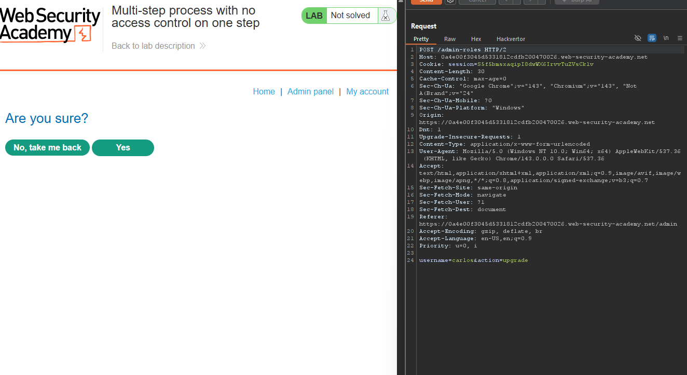The height and width of the screenshot is (375, 687).
Task: Toggle the line wrap icon in Request
Action: coord(652,38)
